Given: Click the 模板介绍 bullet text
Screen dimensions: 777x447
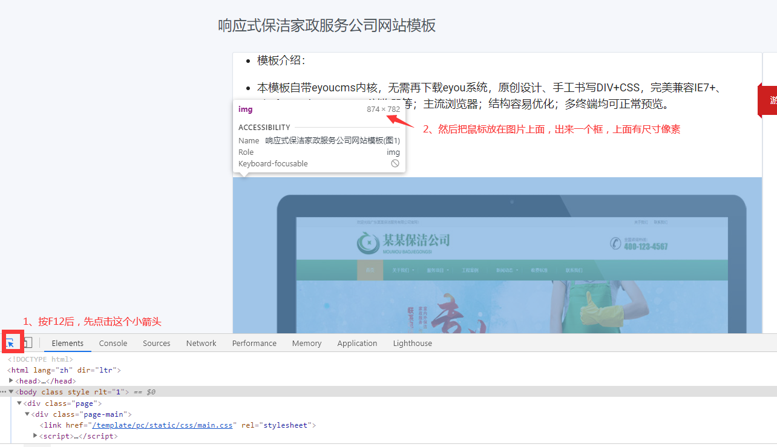Looking at the screenshot, I should tap(282, 60).
